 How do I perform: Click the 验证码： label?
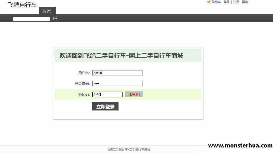84,94
